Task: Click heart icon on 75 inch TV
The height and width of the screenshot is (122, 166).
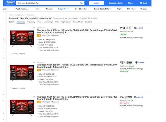Action: click(x=34, y=62)
